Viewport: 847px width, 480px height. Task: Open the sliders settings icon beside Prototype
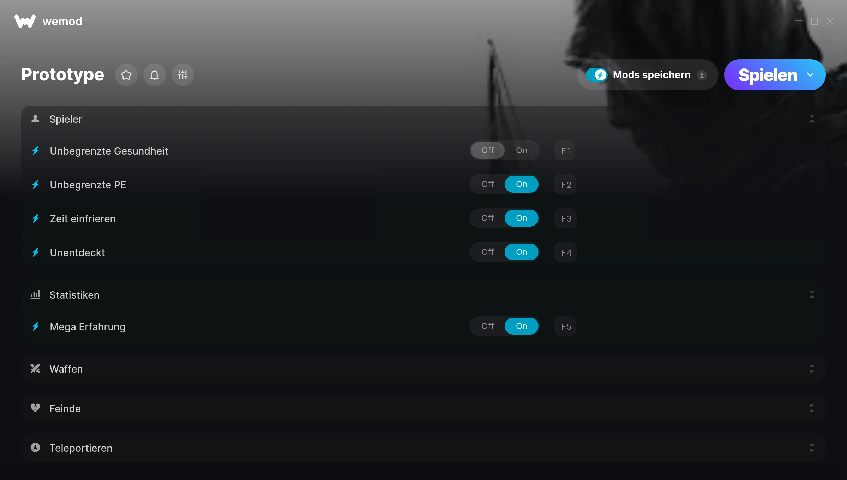[182, 75]
